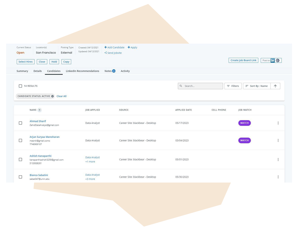The height and width of the screenshot is (230, 297).
Task: Click the spiral job board icon
Action: click(278, 60)
